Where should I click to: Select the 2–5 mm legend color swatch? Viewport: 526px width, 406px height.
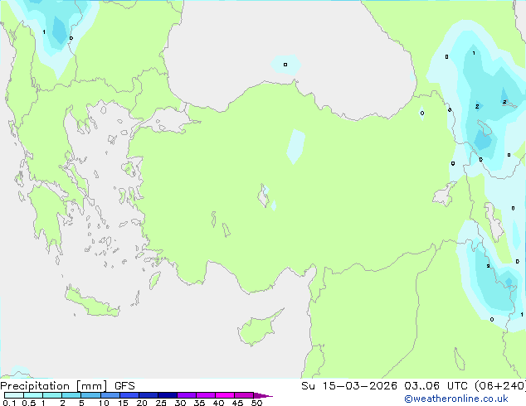pos(71,395)
